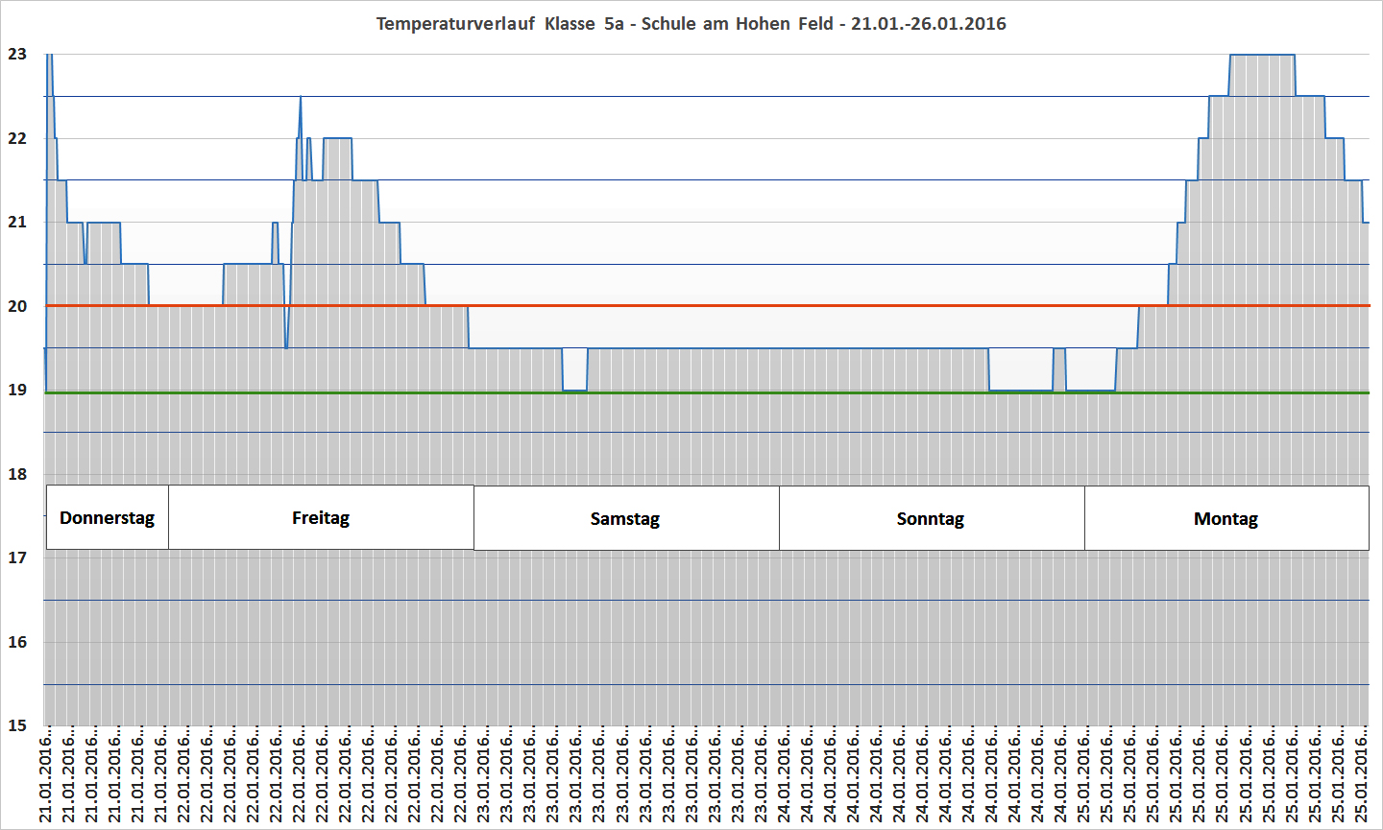Click the red threshold line at 20

click(x=768, y=306)
